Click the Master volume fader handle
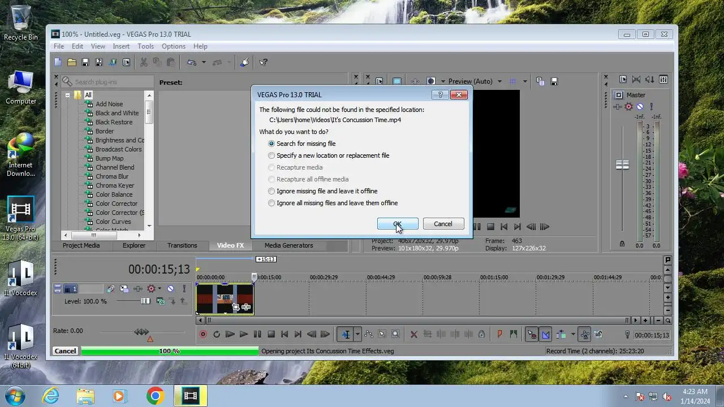The height and width of the screenshot is (407, 724). click(622, 164)
